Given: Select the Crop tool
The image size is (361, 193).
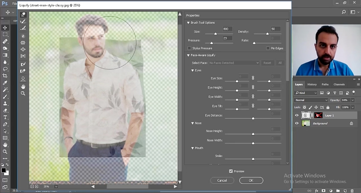Looking at the screenshot, I should point(5,76).
